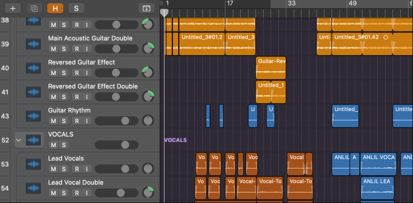Click the add new track plus button

(x=13, y=8)
